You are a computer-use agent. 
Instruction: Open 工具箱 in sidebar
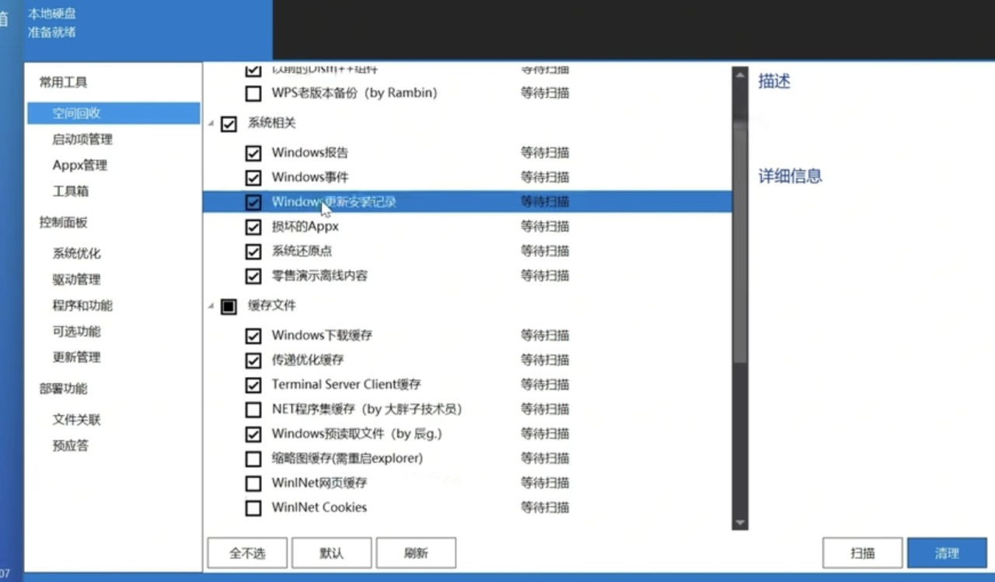[71, 191]
